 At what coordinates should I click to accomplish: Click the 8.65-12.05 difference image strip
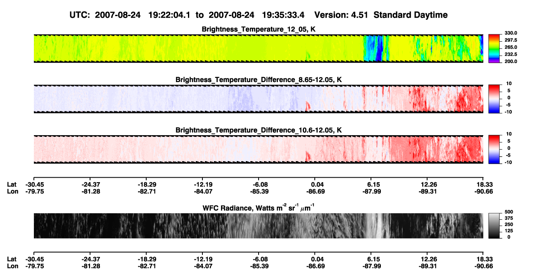[x=258, y=99]
